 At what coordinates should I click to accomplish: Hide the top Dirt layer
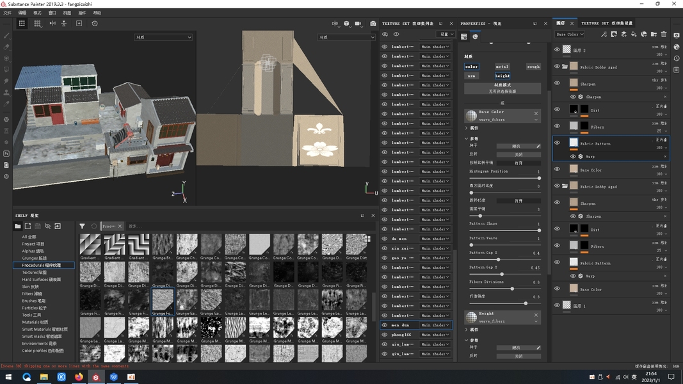pyautogui.click(x=557, y=109)
